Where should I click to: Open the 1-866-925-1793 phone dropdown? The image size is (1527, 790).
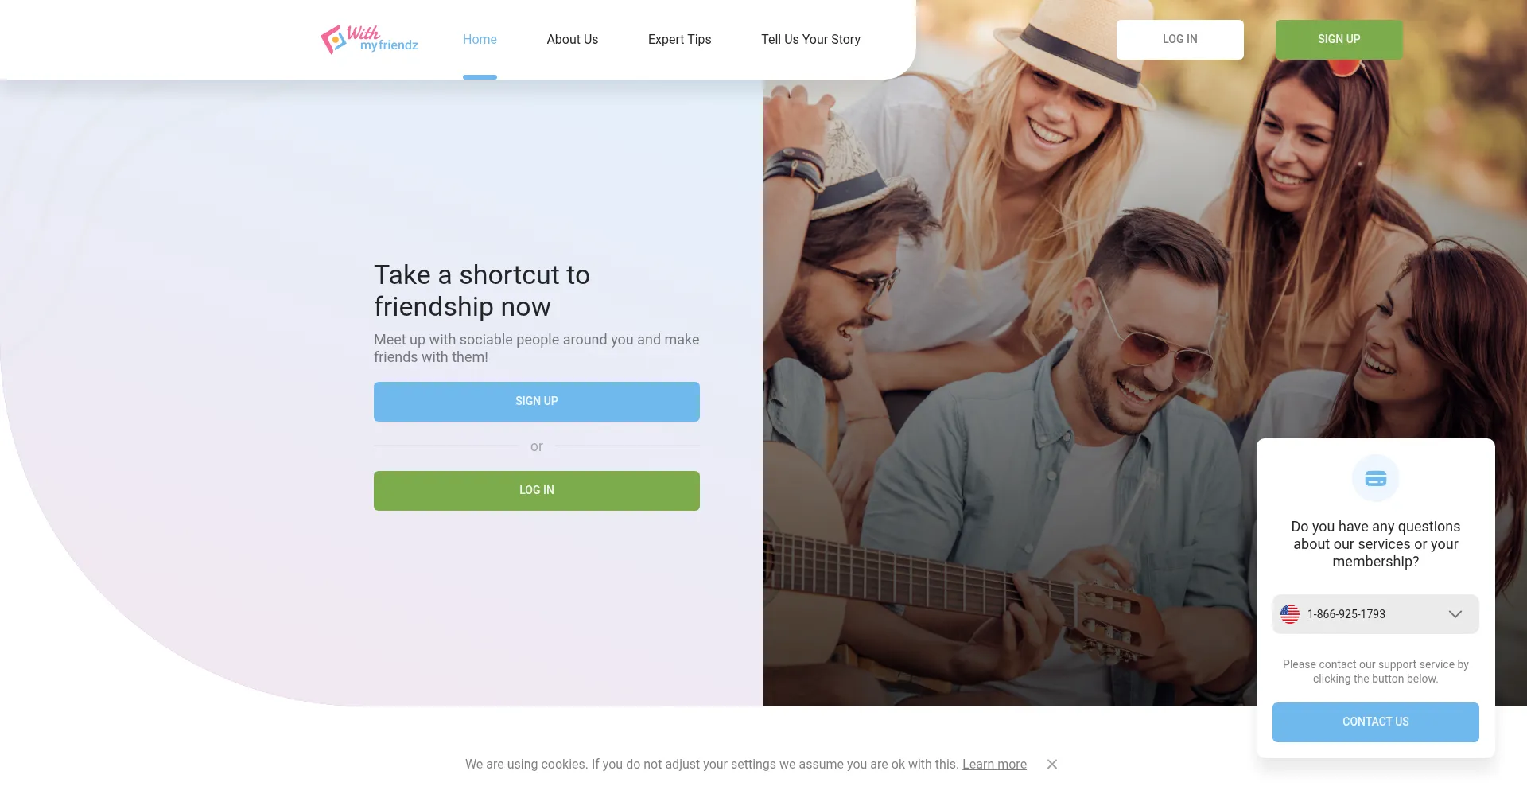1375,614
